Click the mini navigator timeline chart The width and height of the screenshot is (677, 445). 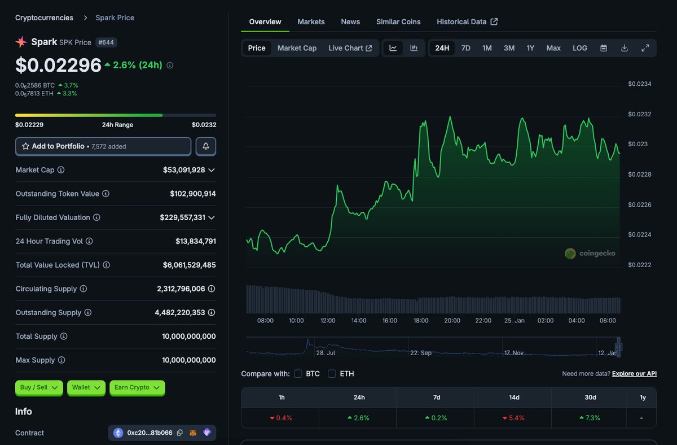coord(433,347)
